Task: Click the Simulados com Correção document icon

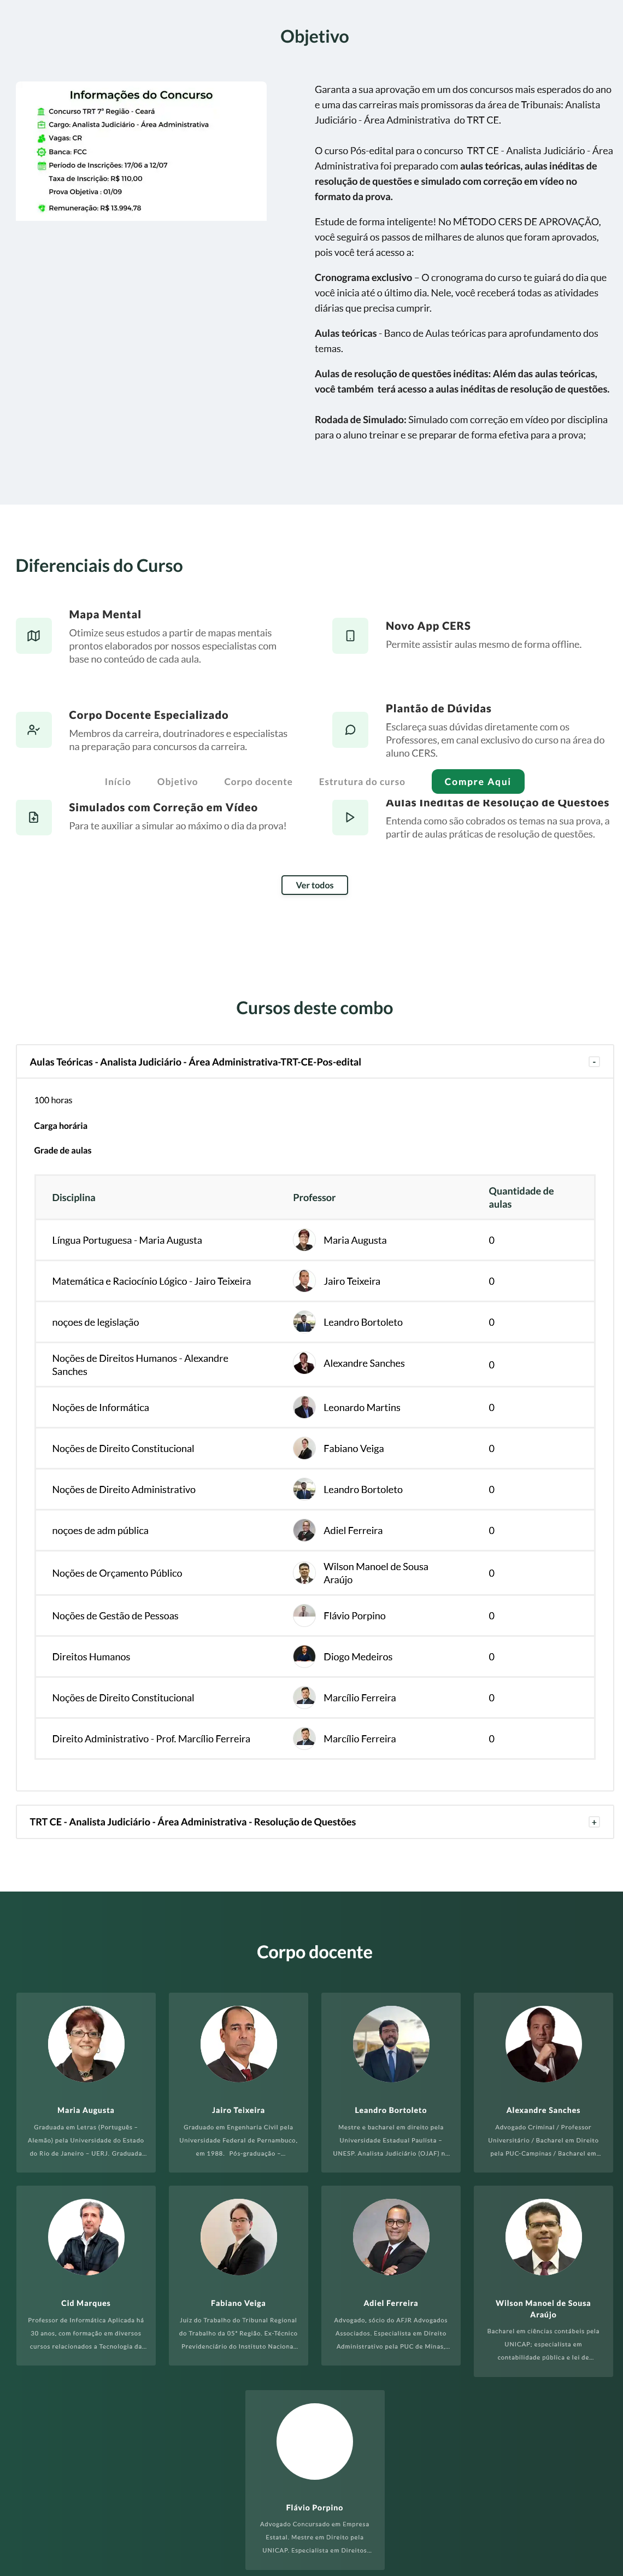Action: [x=34, y=817]
